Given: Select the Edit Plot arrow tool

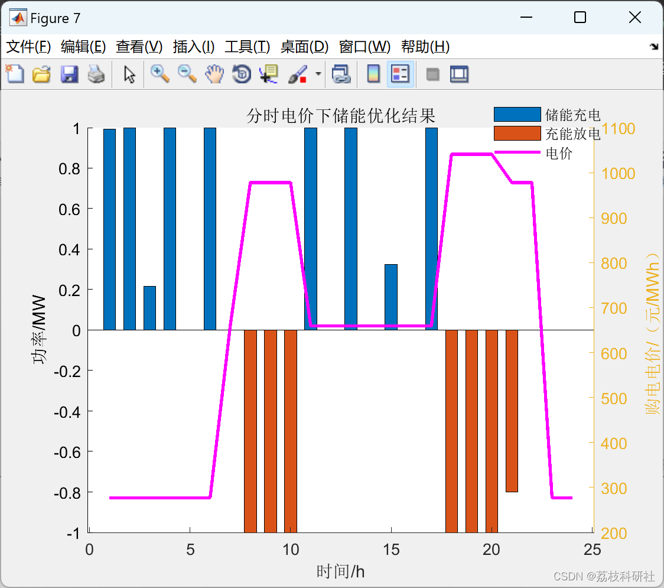Looking at the screenshot, I should click(129, 74).
